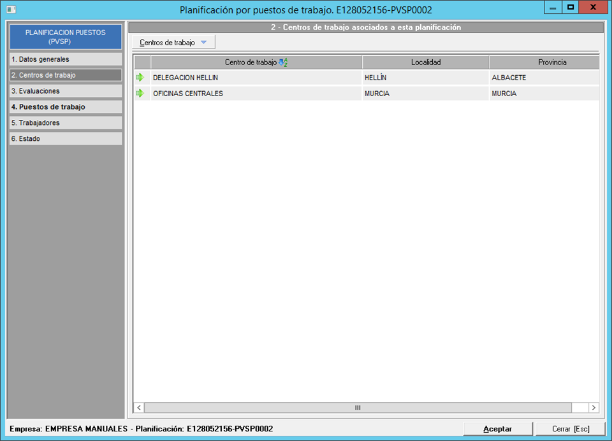
Task: Sort by the Provincia column header
Action: pyautogui.click(x=544, y=62)
